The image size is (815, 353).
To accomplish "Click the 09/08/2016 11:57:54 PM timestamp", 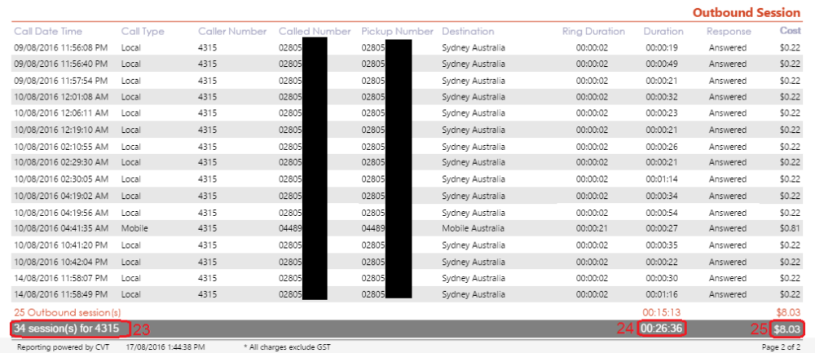I will [61, 81].
